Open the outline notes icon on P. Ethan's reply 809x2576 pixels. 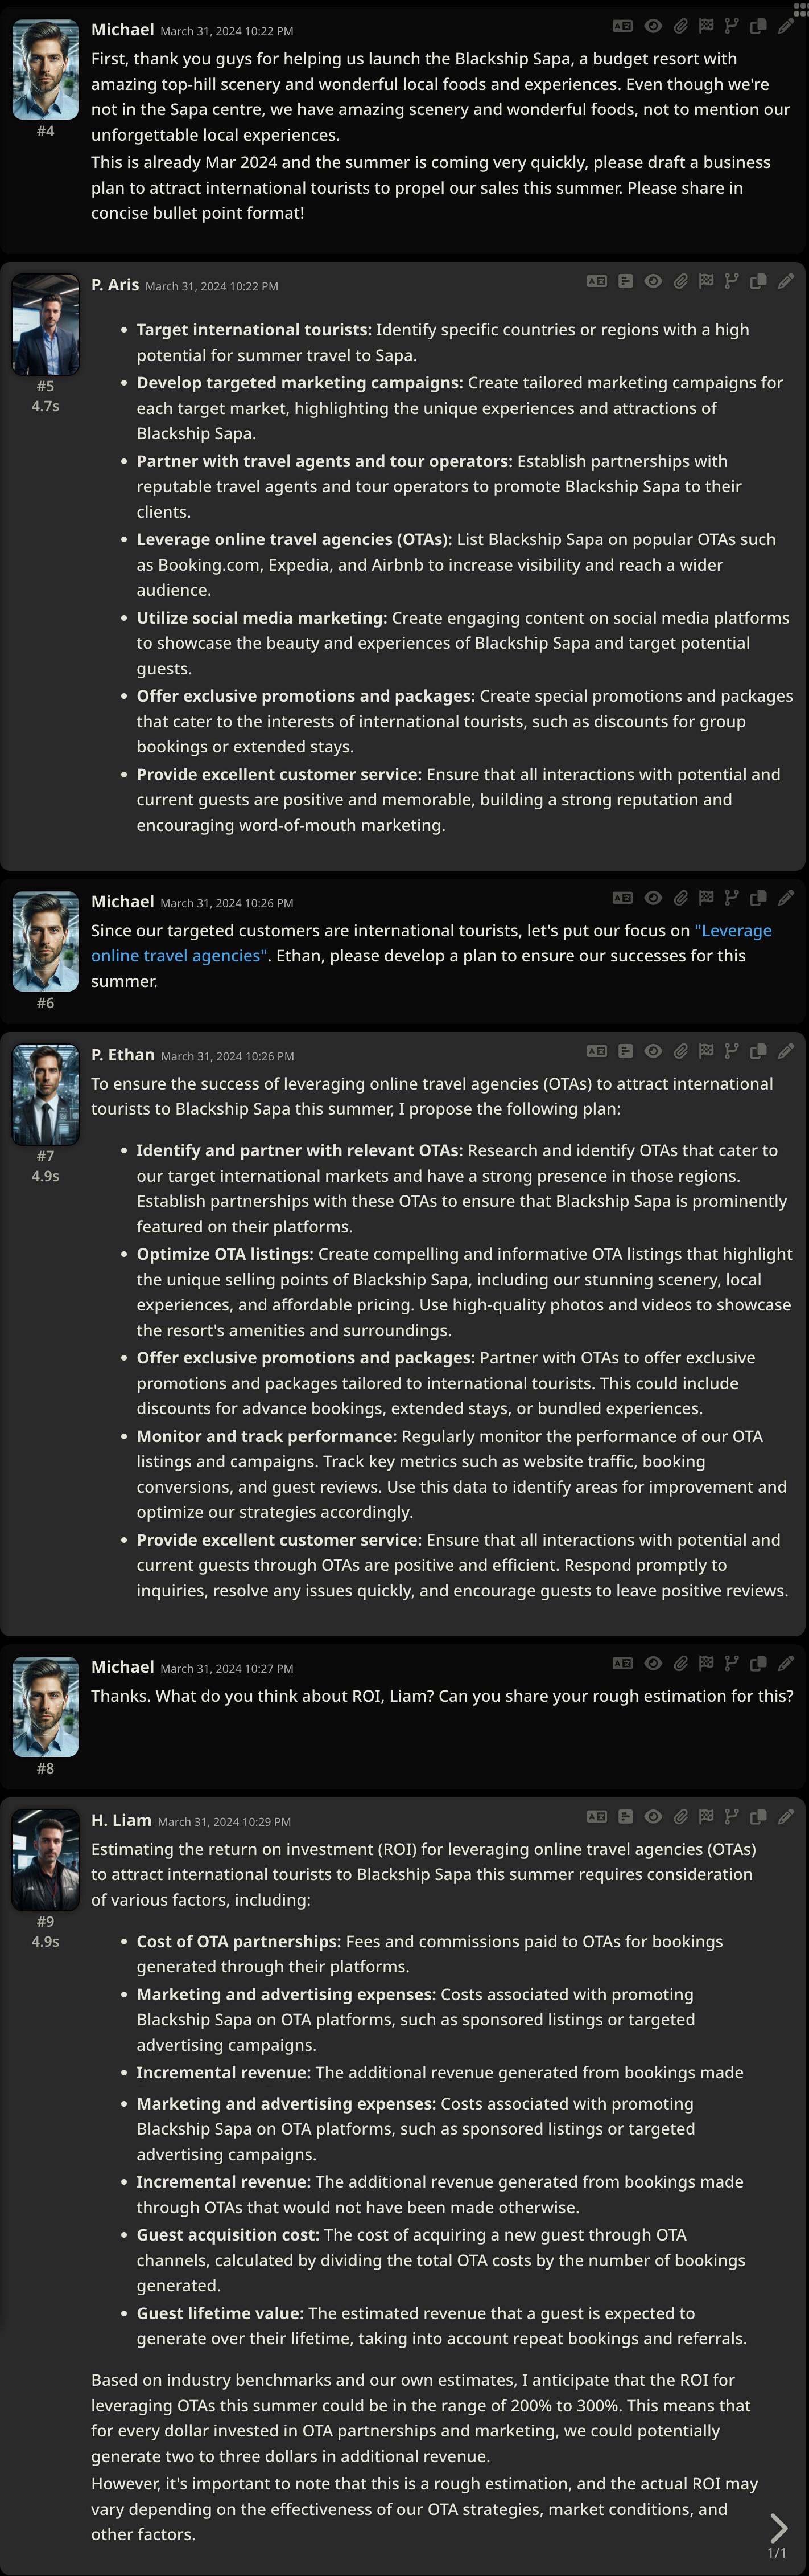(x=624, y=1051)
